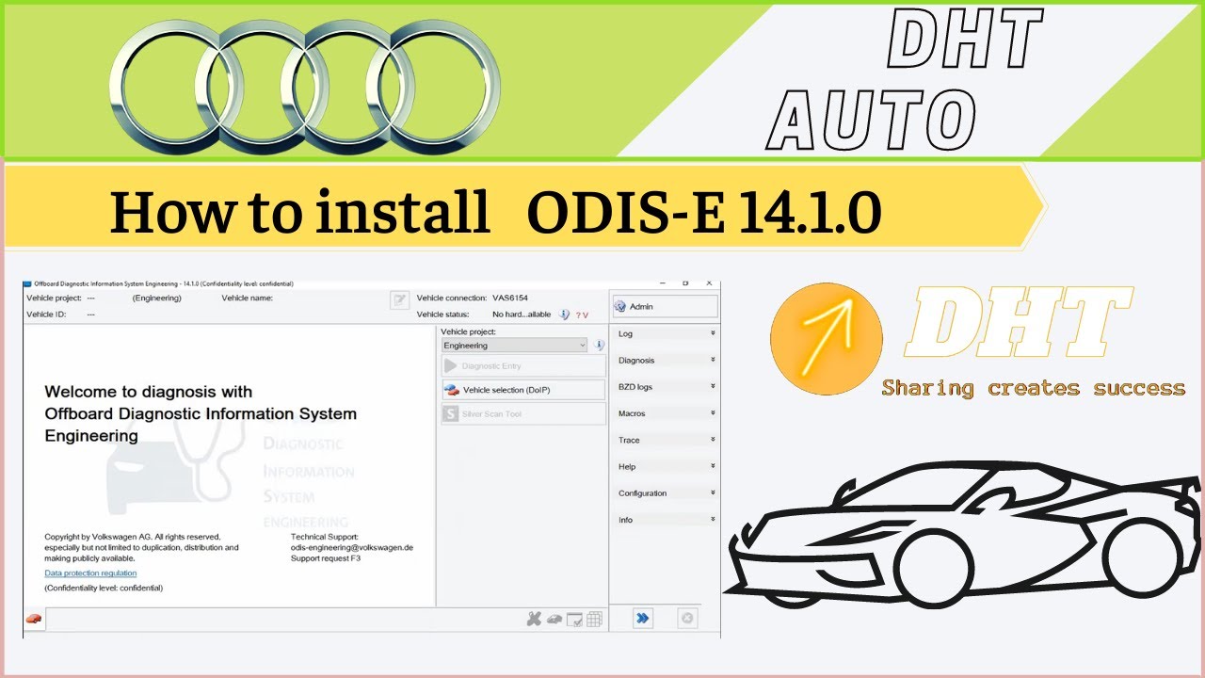The image size is (1205, 678).
Task: Click the grey car connection icon in status bar
Action: 554,619
